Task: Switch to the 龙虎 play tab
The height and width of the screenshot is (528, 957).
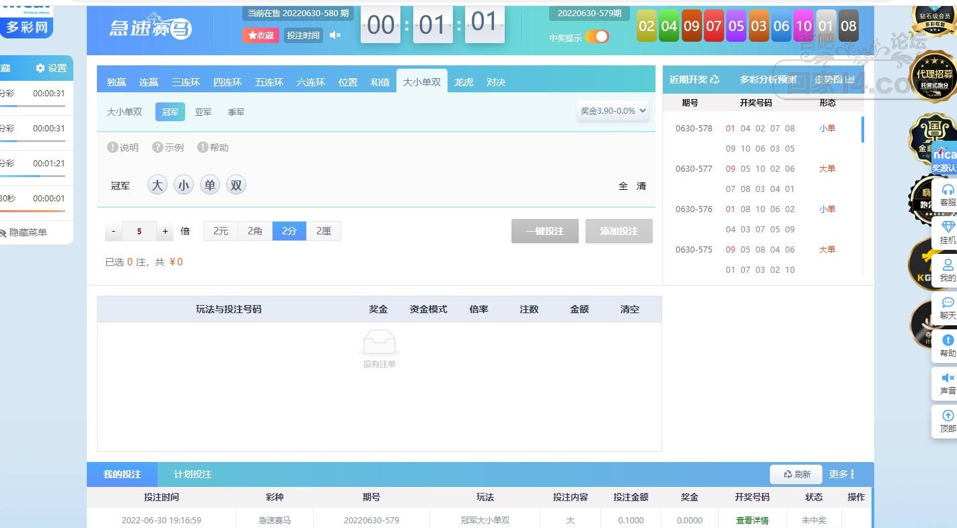Action: [x=464, y=82]
